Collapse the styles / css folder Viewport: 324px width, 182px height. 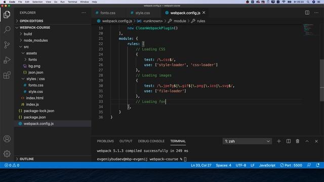[x=35, y=79]
